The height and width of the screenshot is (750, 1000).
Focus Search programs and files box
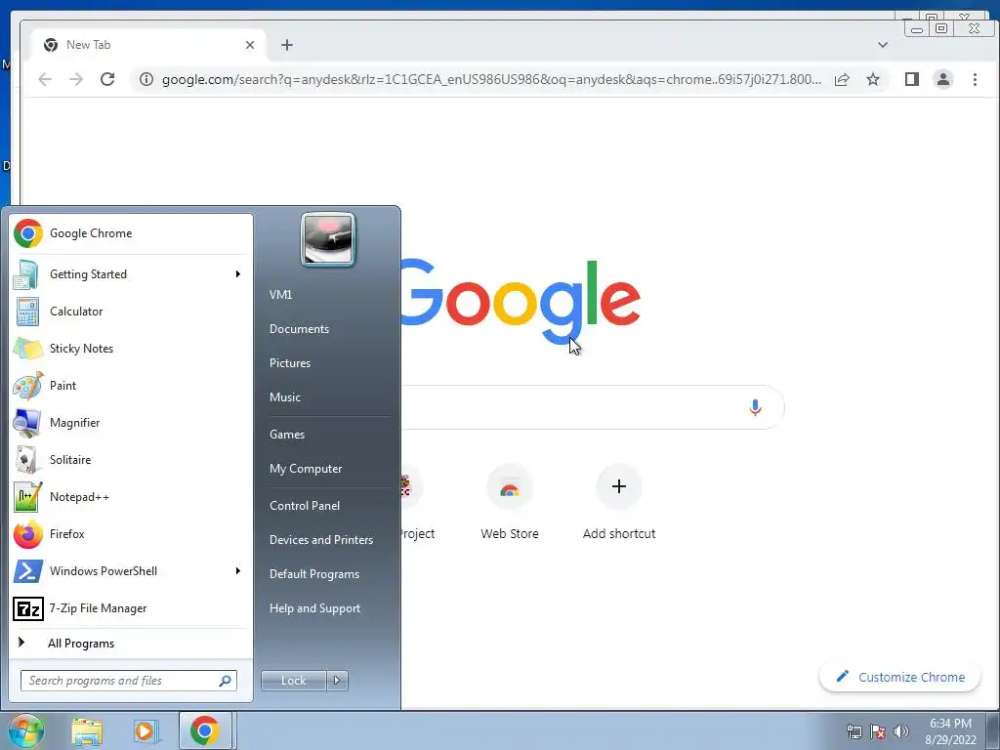129,681
